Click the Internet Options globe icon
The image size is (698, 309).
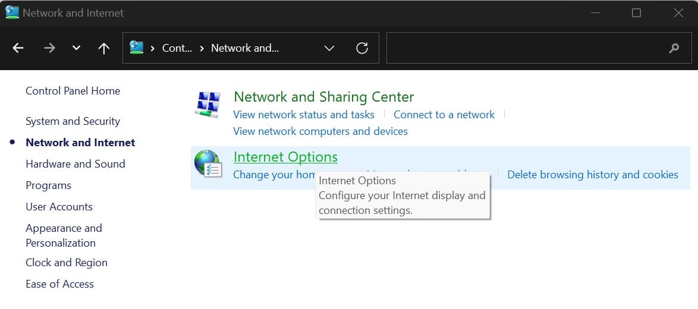(208, 163)
